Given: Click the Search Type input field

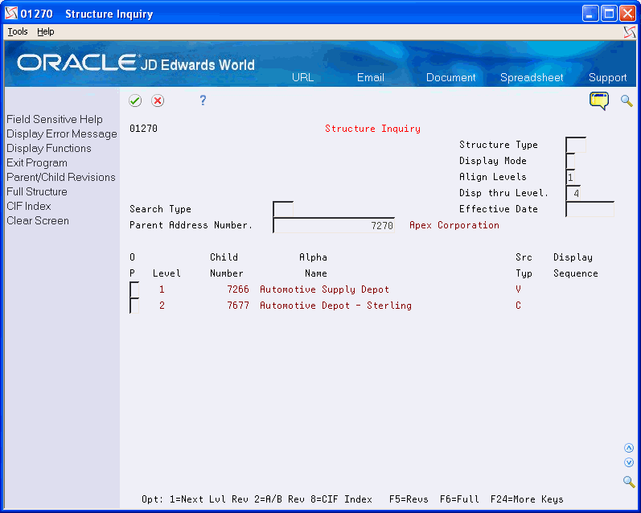Looking at the screenshot, I should (283, 209).
